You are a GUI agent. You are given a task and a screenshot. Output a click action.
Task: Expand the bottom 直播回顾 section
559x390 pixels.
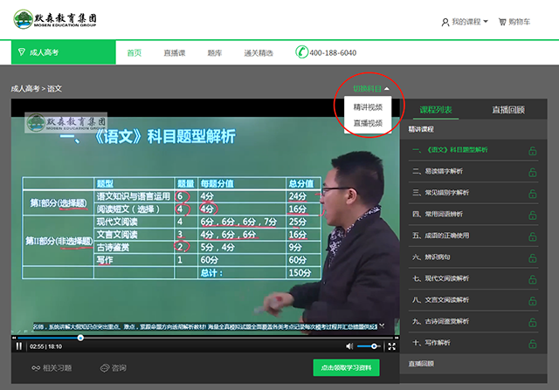click(473, 364)
